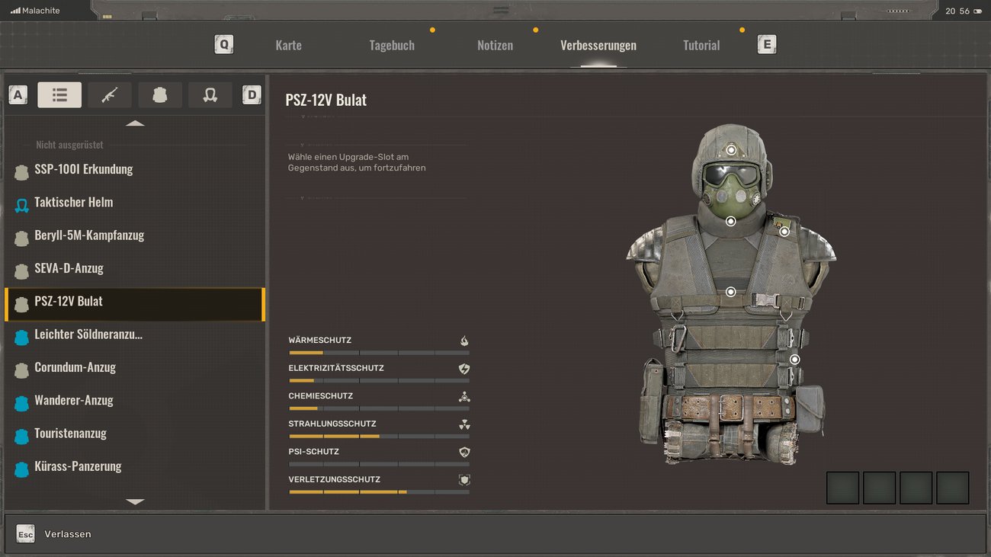991x557 pixels.
Task: Click the armor preview model
Action: 730,294
